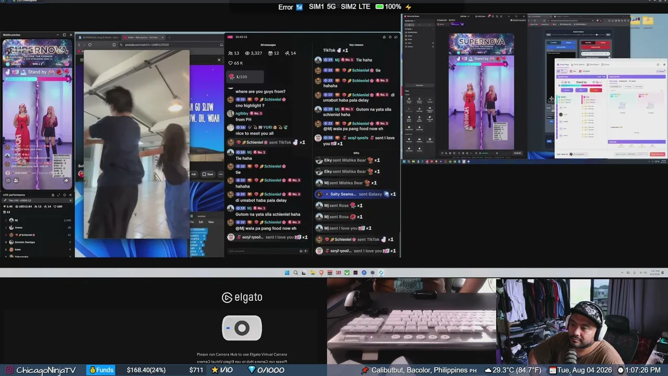Screen dimensions: 668x376
Task: Click the Add source button in LIVE Studio
Action: click(x=419, y=85)
